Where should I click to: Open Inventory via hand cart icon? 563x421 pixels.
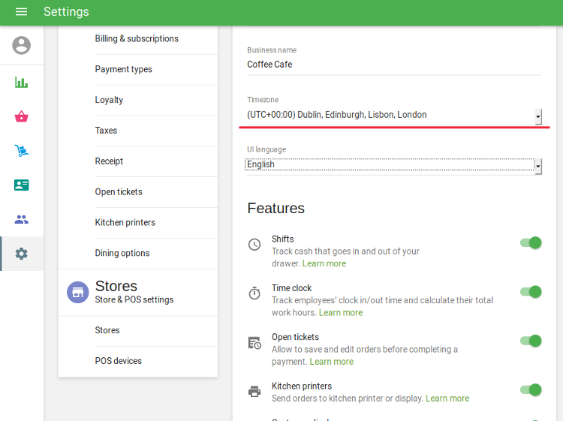22,151
